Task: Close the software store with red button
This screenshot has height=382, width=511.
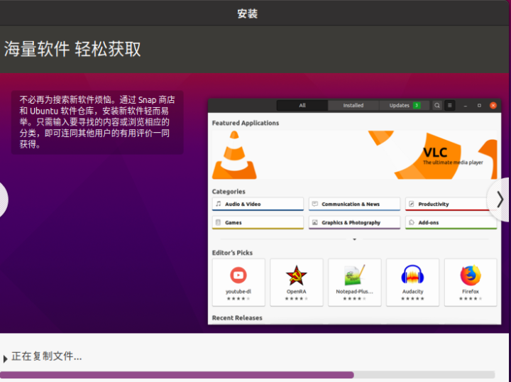Action: click(493, 105)
